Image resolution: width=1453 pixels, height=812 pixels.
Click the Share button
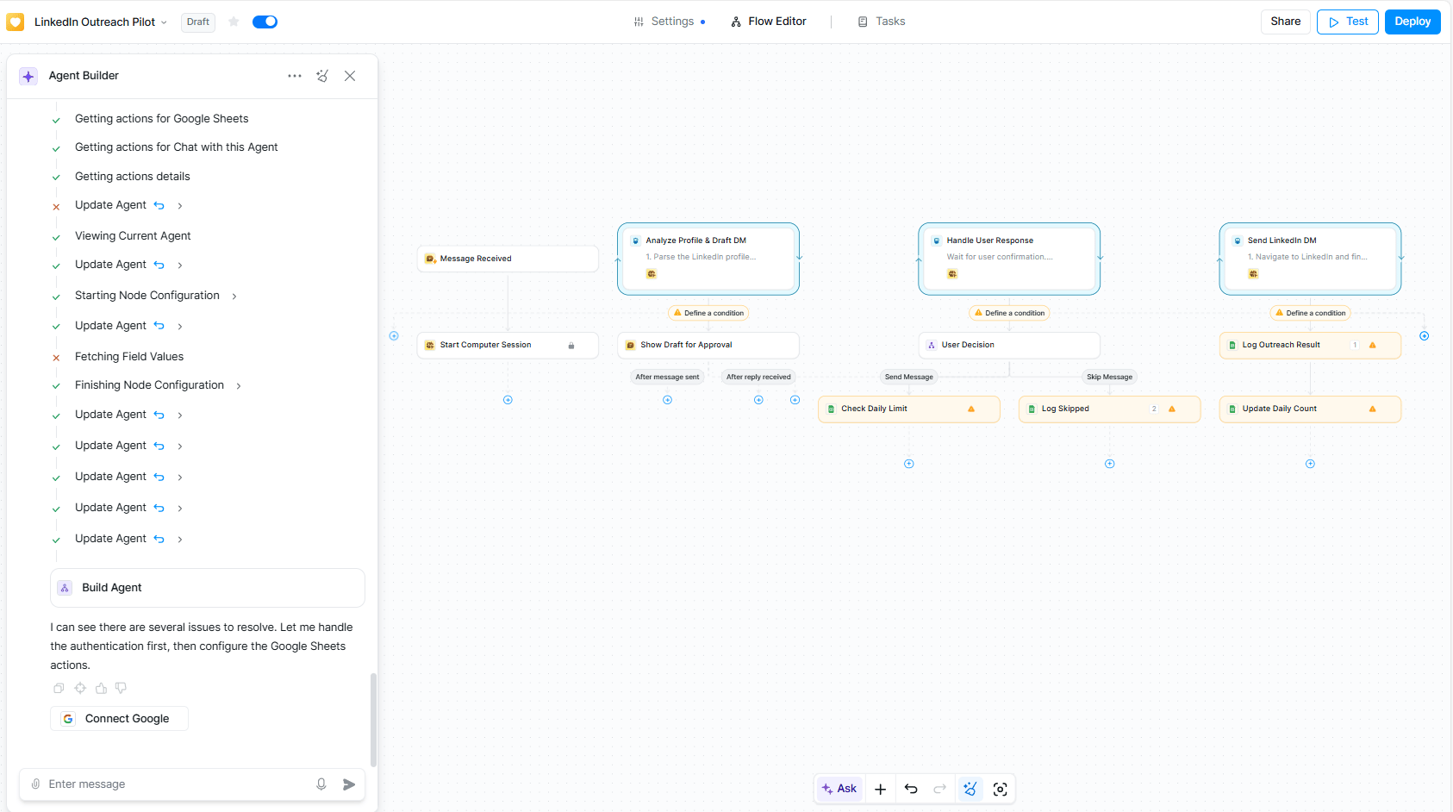pyautogui.click(x=1285, y=22)
